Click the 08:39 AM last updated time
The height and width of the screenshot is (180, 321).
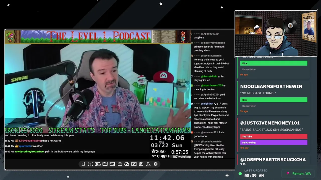pyautogui.click(x=254, y=176)
